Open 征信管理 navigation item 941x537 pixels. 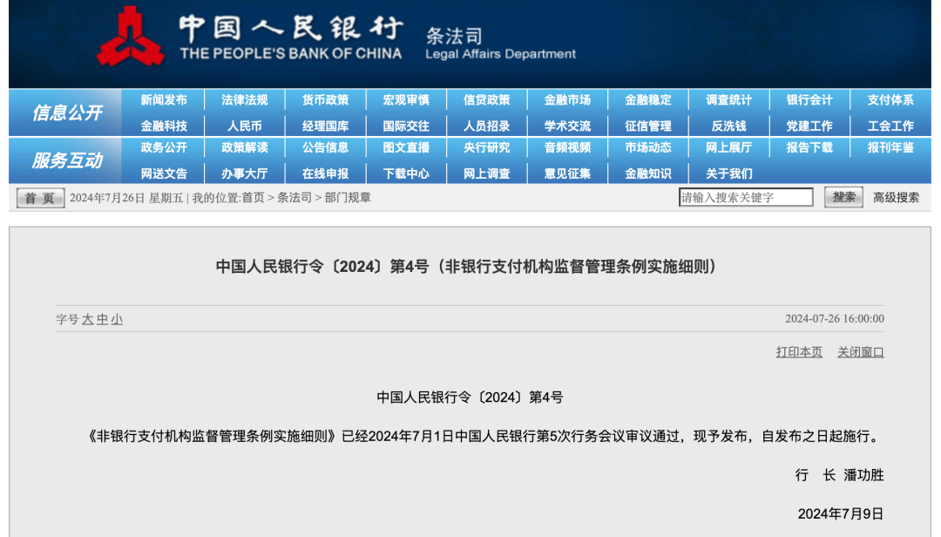point(648,126)
